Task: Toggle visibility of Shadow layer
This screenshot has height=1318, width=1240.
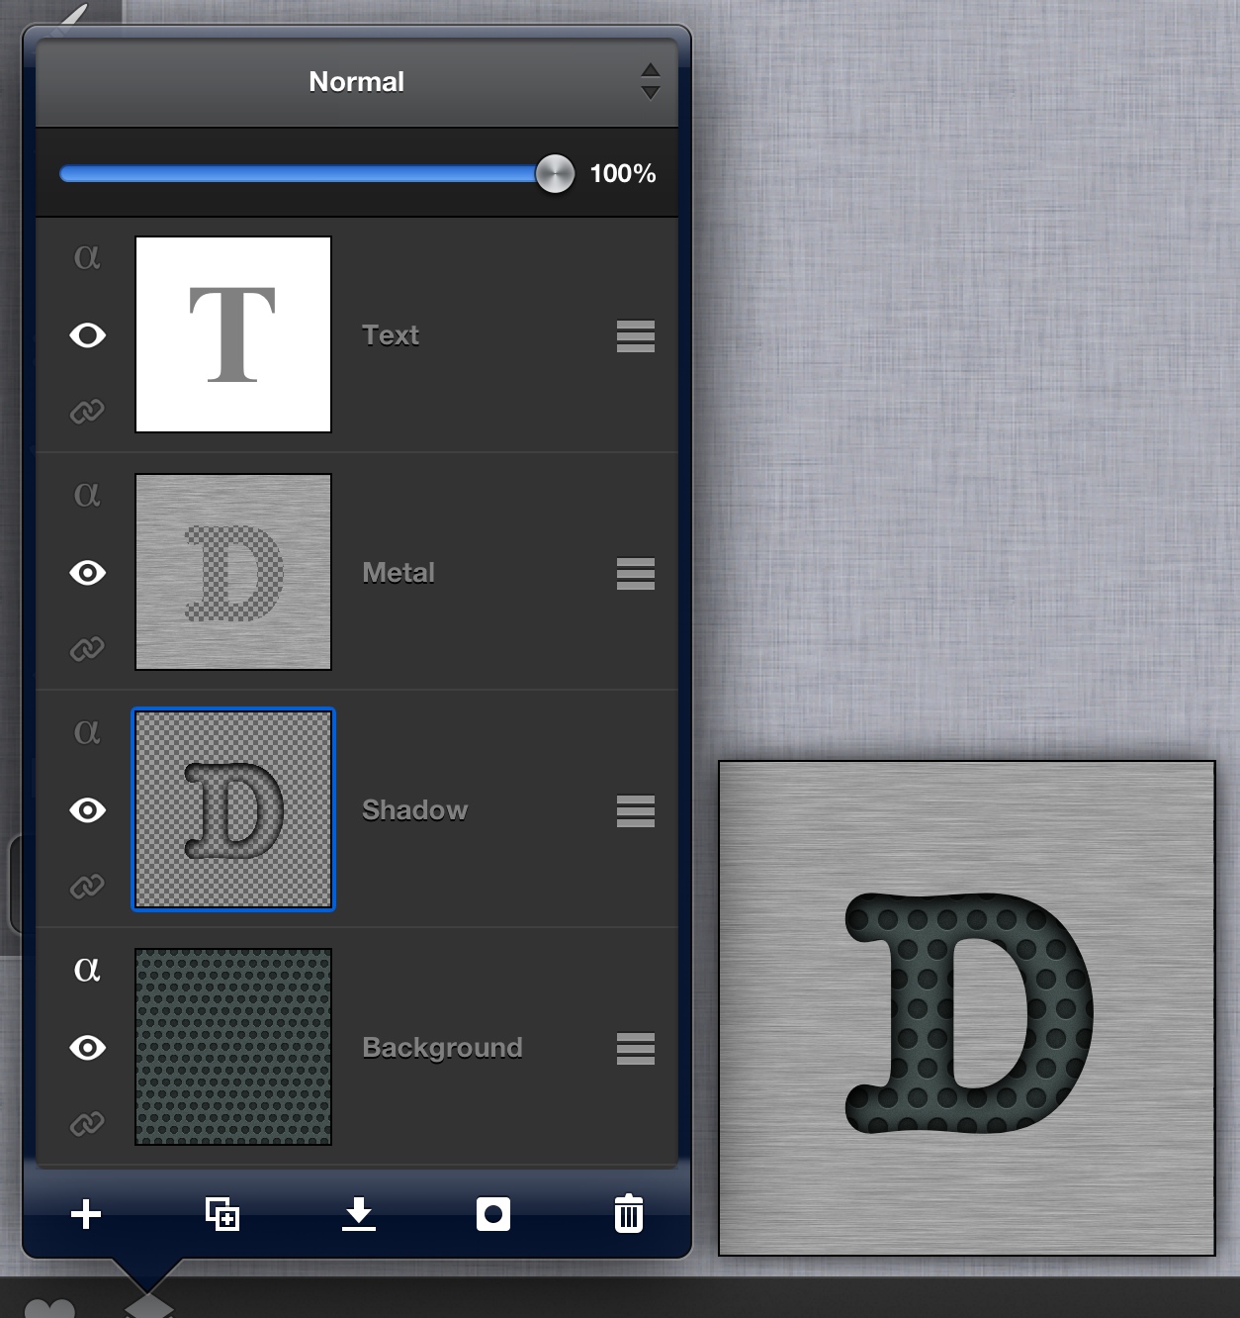Action: pyautogui.click(x=88, y=810)
